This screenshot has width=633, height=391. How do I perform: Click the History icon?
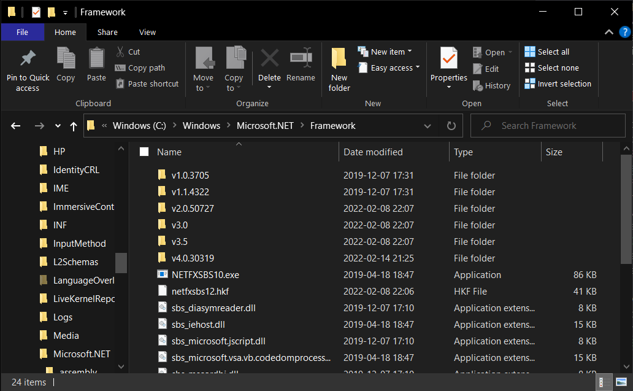tap(478, 85)
